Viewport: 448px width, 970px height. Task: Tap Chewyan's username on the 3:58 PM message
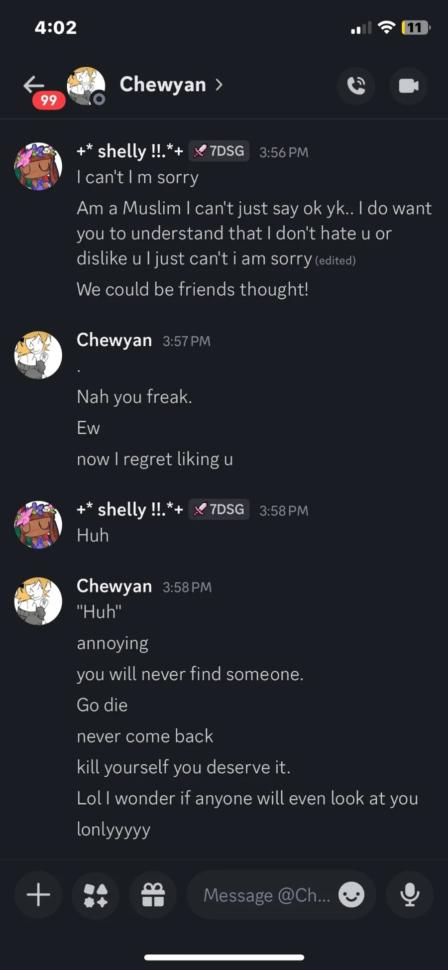(114, 586)
